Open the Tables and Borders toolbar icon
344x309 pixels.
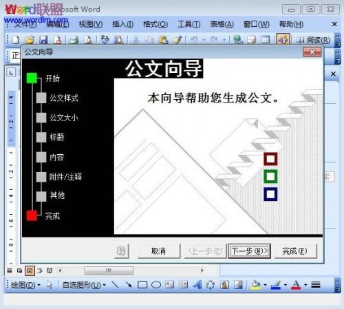pos(252,40)
